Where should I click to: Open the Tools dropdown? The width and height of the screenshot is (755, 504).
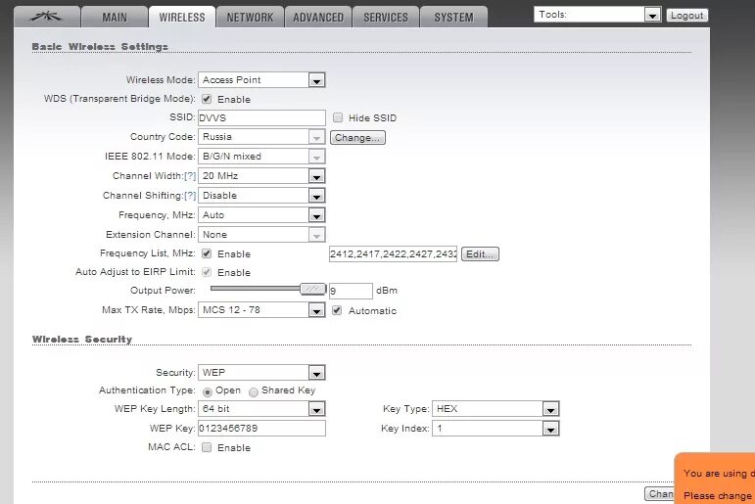pos(597,15)
